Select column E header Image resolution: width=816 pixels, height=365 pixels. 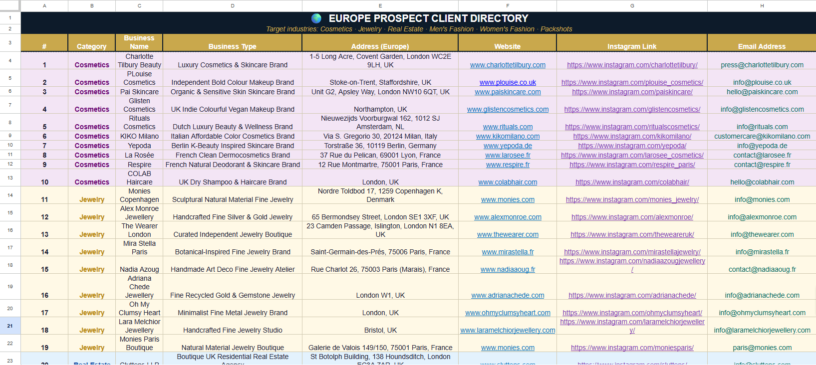coord(380,5)
